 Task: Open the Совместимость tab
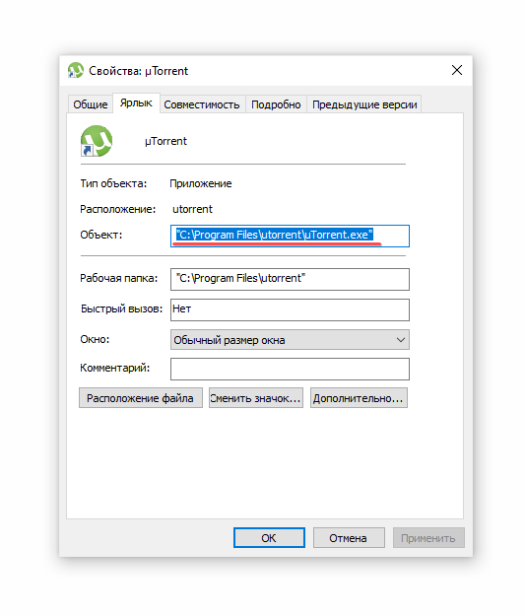click(202, 104)
